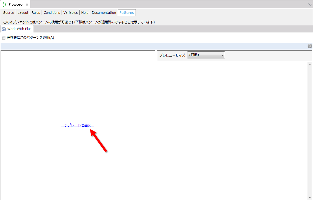Show the Variables tab
The width and height of the screenshot is (313, 201).
click(x=70, y=13)
